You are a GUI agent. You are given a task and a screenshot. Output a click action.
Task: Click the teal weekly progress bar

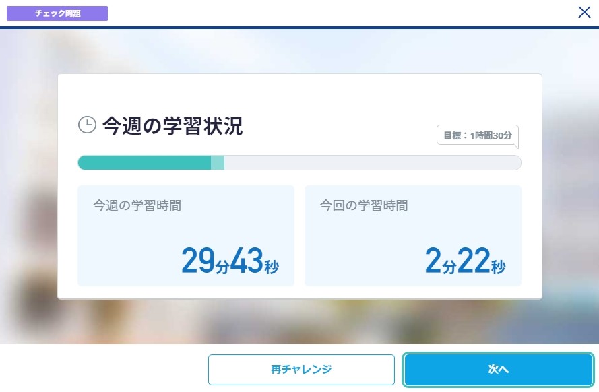[x=145, y=162]
